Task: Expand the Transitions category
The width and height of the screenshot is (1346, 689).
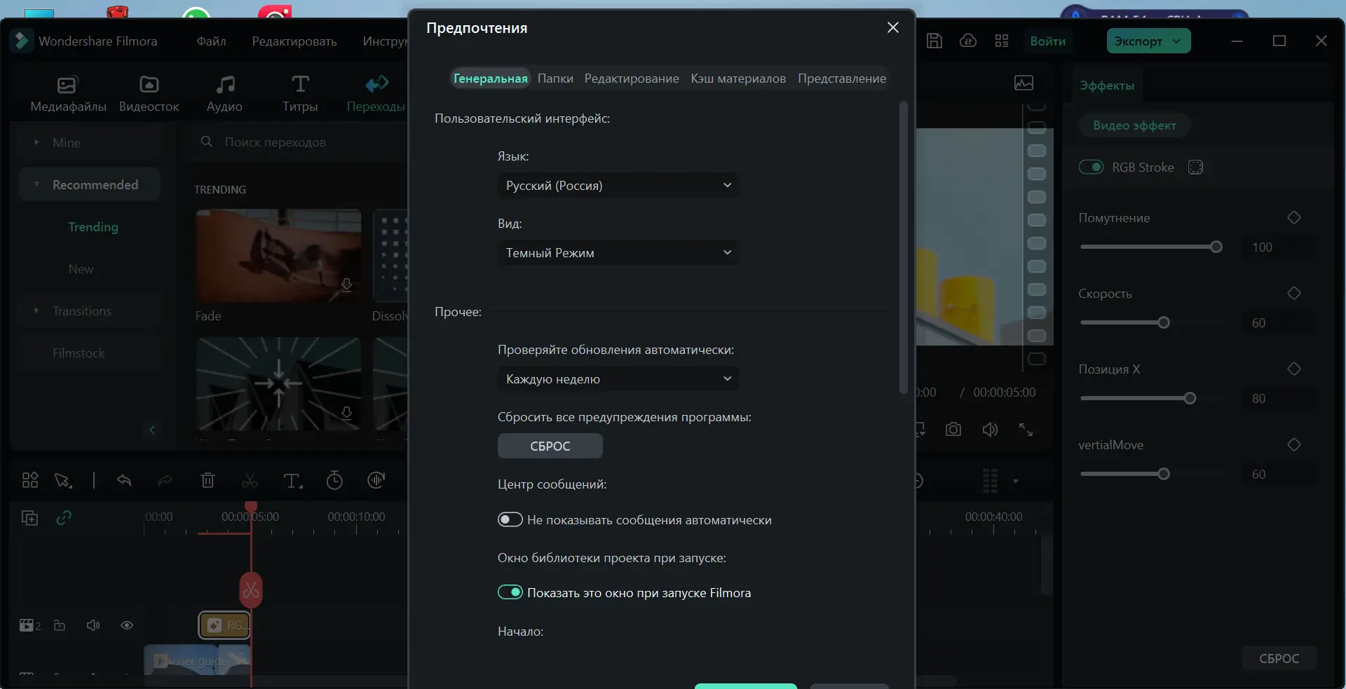Action: click(x=36, y=311)
